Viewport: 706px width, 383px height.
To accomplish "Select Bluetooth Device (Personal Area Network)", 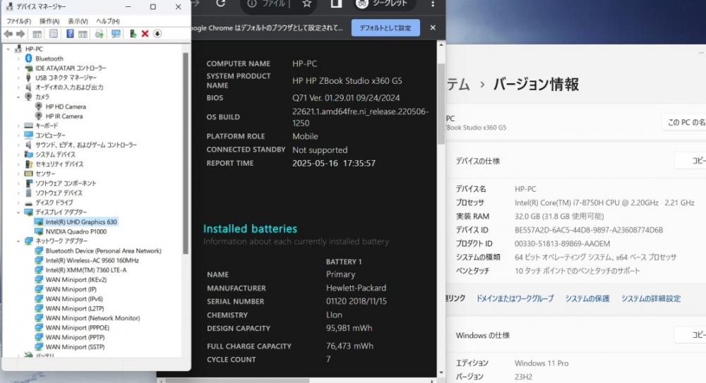I will (103, 250).
